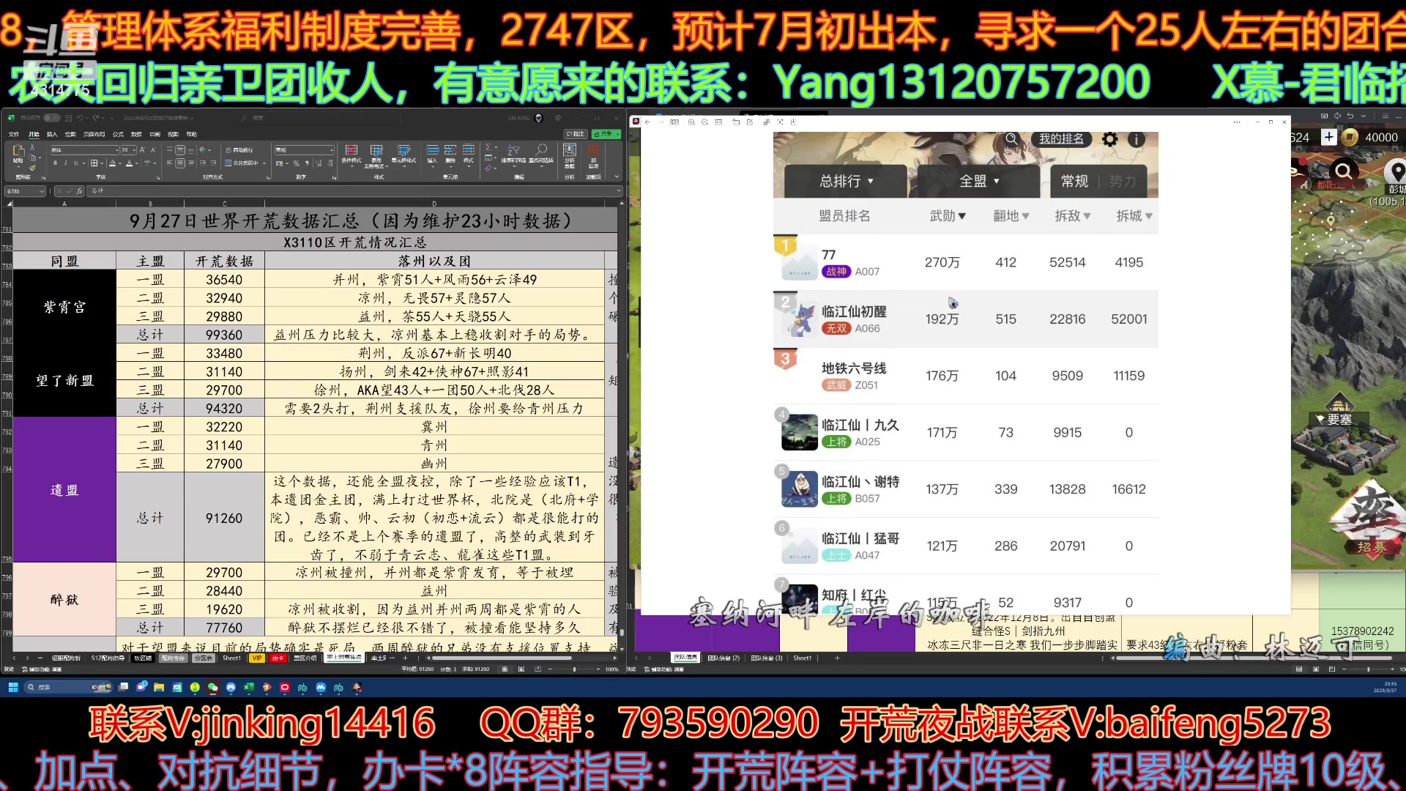Click the fx insert function icon
This screenshot has width=1406, height=791.
point(79,191)
